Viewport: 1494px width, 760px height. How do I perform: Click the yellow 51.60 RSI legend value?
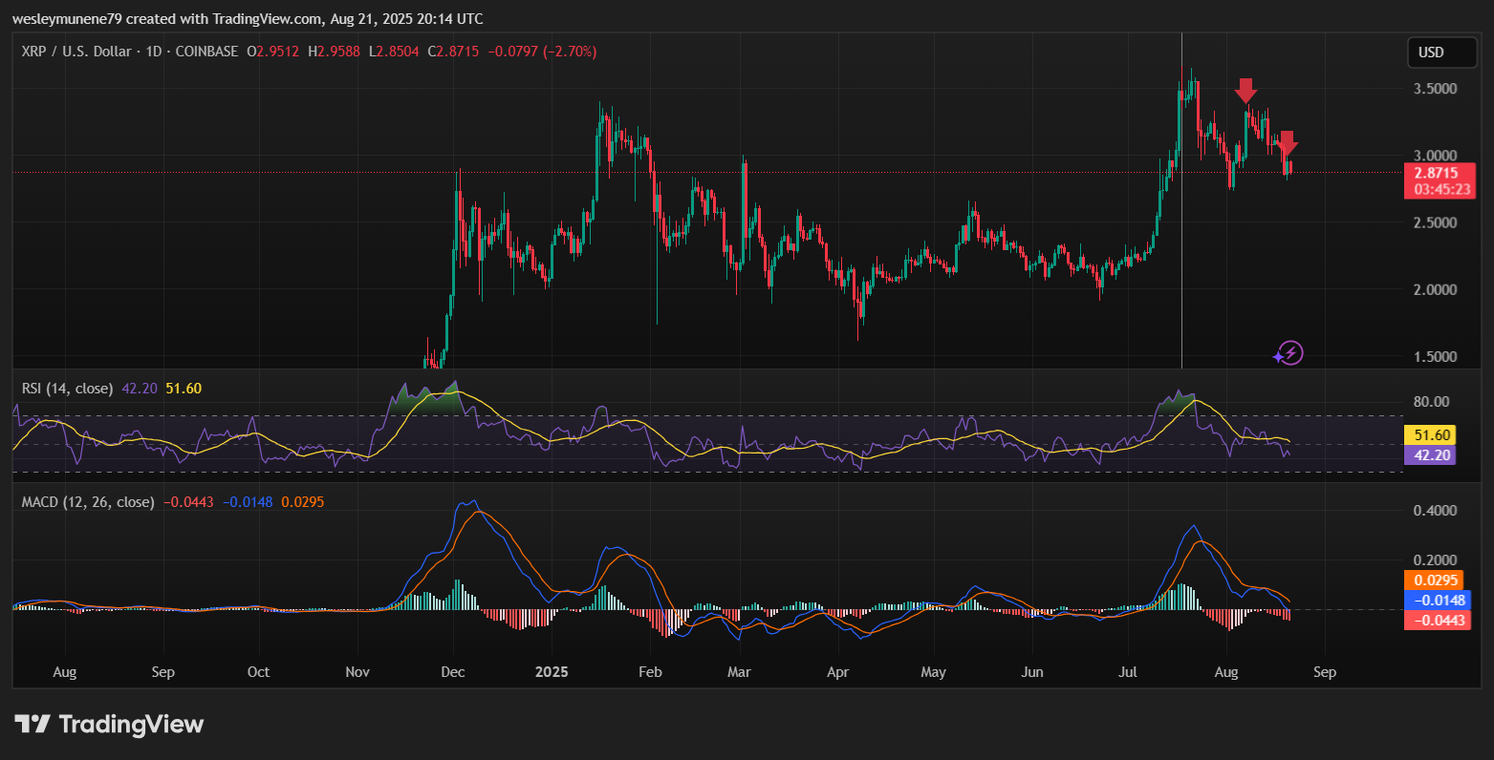click(184, 389)
